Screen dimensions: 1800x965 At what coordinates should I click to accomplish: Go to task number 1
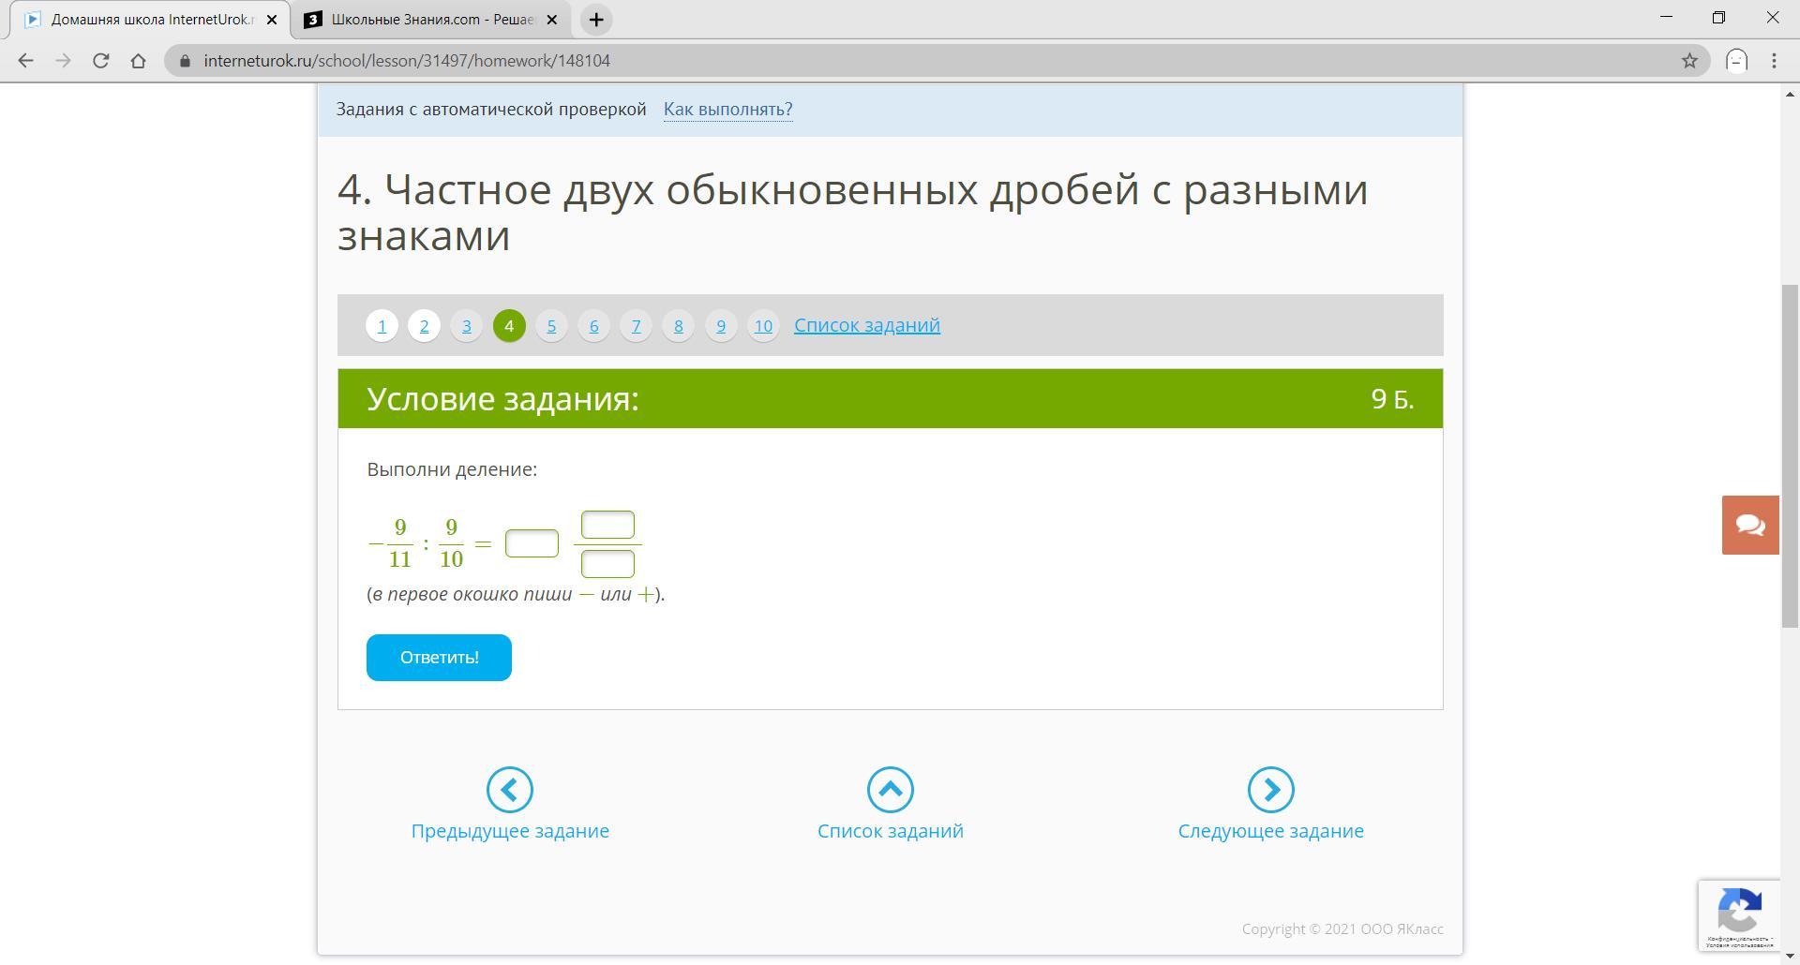(x=382, y=326)
